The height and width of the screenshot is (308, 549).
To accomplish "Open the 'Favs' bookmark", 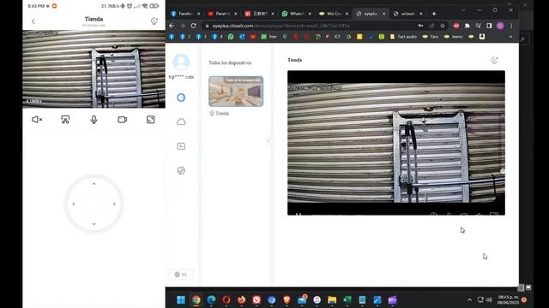I will (x=431, y=37).
